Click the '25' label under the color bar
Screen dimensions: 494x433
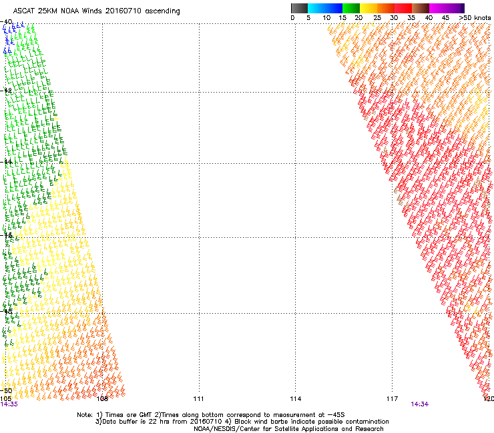[x=377, y=18]
